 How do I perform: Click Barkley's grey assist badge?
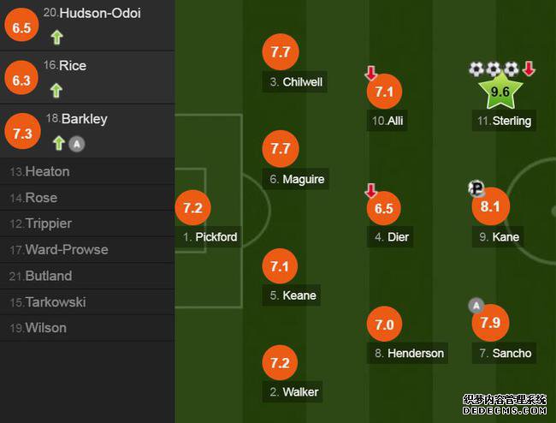77,144
